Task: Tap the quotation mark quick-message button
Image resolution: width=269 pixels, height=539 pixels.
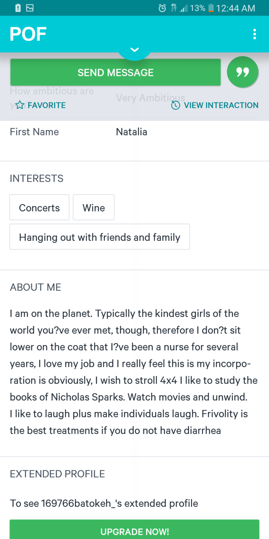Action: click(243, 72)
